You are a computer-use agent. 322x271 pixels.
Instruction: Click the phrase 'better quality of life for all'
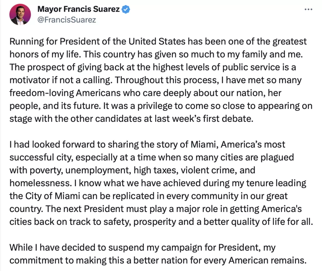coord(258,222)
